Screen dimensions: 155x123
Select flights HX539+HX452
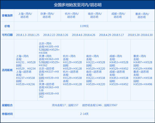119,84
